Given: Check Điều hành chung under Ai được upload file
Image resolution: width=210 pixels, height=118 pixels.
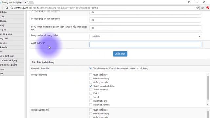Looking at the screenshot, I should 91,114.
